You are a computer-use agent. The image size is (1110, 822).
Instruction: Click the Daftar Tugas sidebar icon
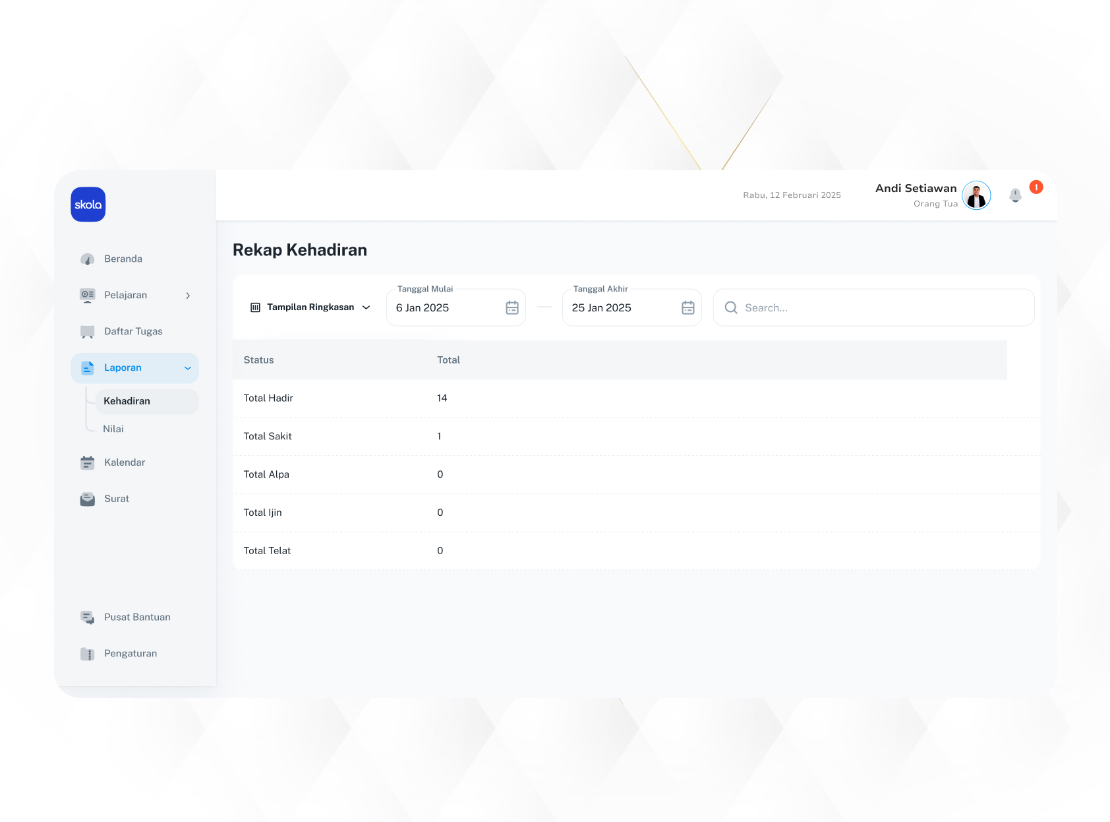click(x=88, y=332)
